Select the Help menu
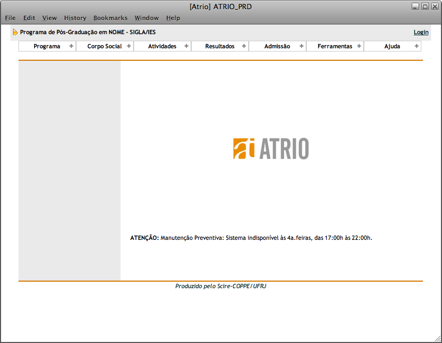 173,18
